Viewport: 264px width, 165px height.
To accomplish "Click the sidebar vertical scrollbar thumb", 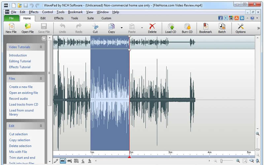I will tap(49, 73).
